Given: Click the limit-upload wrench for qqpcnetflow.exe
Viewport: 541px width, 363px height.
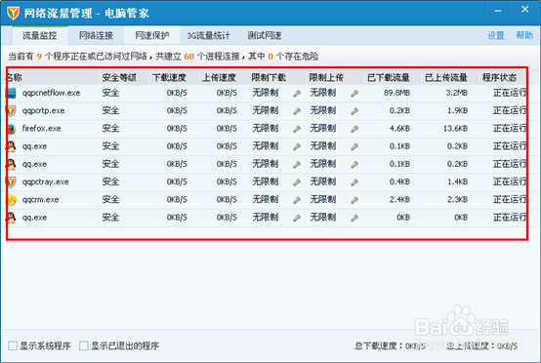Looking at the screenshot, I should point(354,93).
